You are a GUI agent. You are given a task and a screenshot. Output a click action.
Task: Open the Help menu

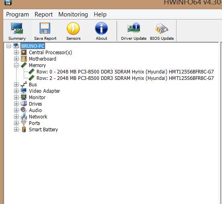click(100, 14)
